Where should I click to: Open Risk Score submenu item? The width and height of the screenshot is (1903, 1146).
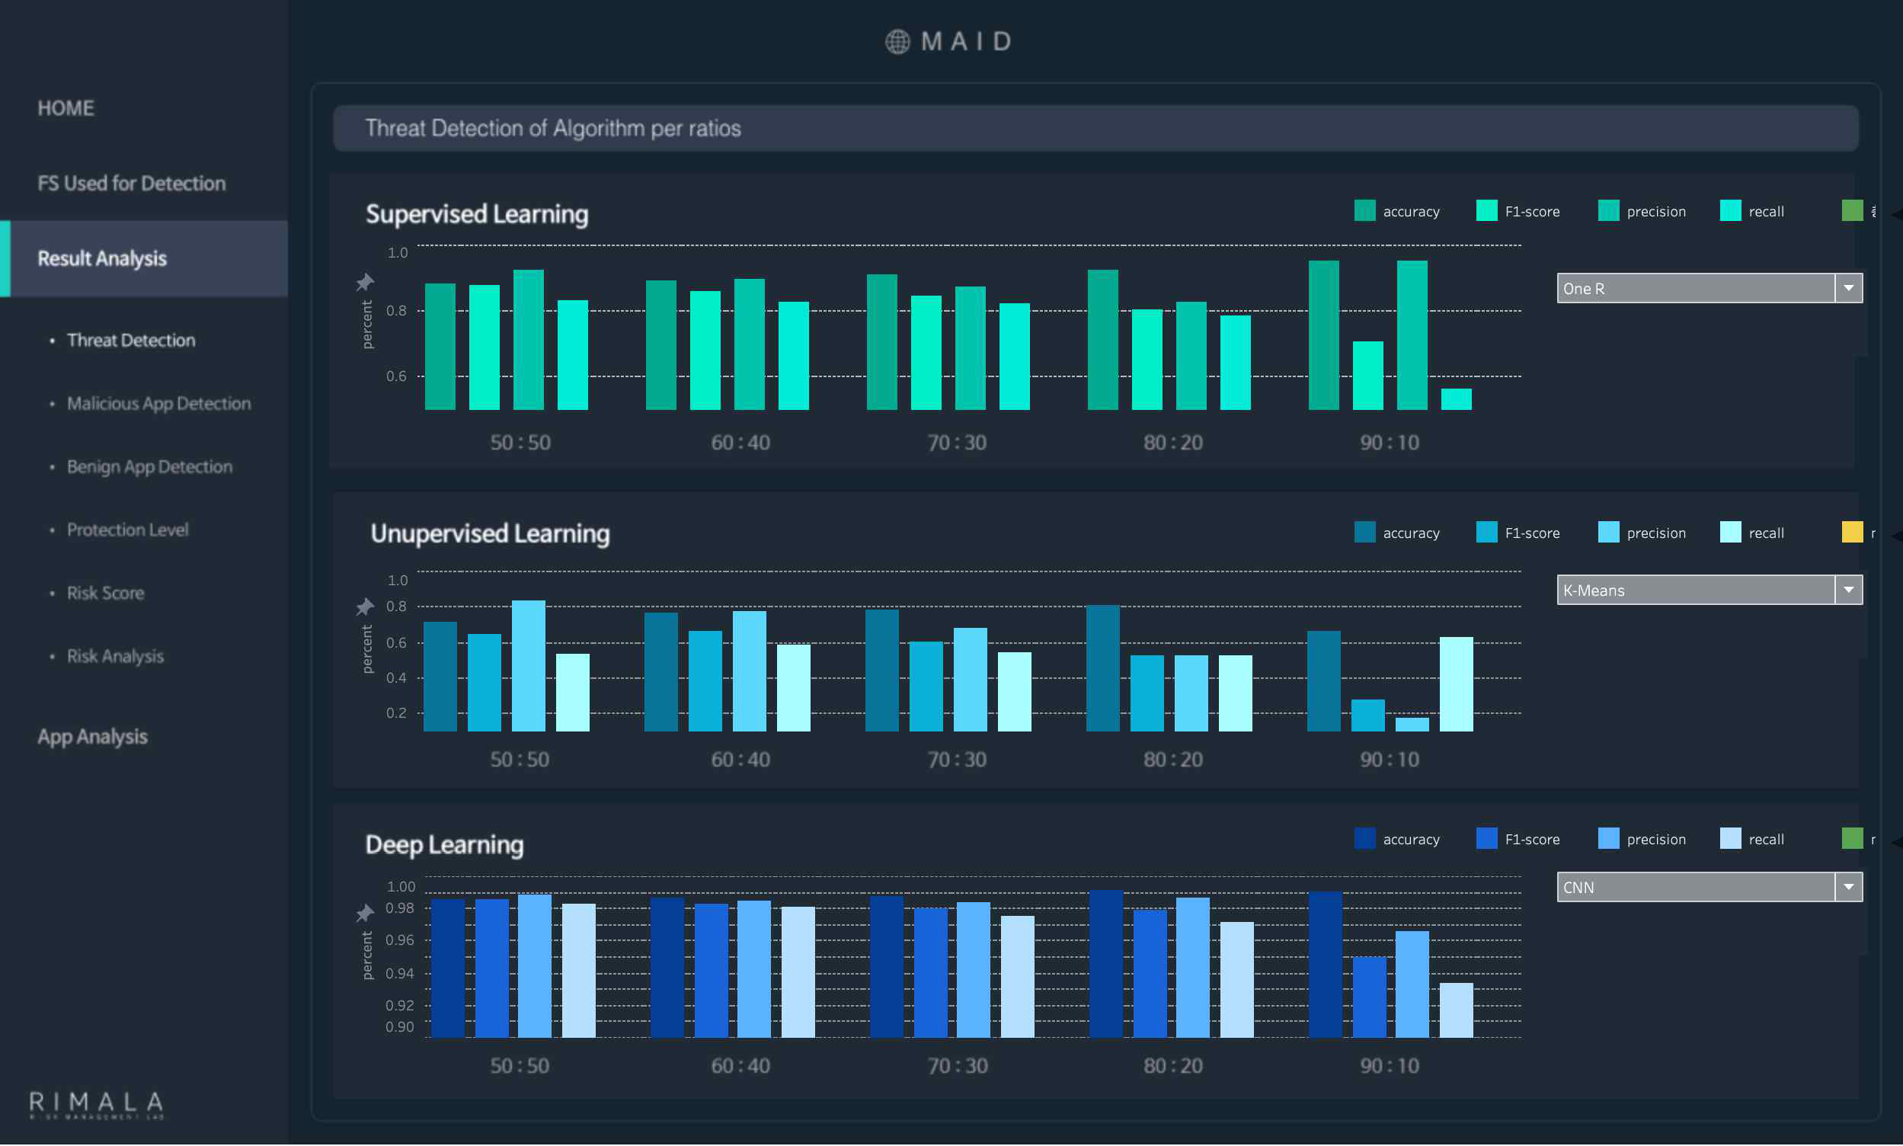click(106, 594)
